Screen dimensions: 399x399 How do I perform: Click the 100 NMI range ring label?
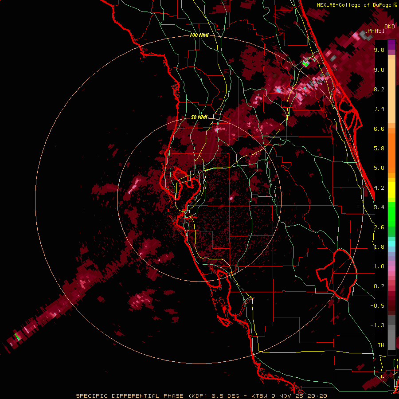coord(199,35)
